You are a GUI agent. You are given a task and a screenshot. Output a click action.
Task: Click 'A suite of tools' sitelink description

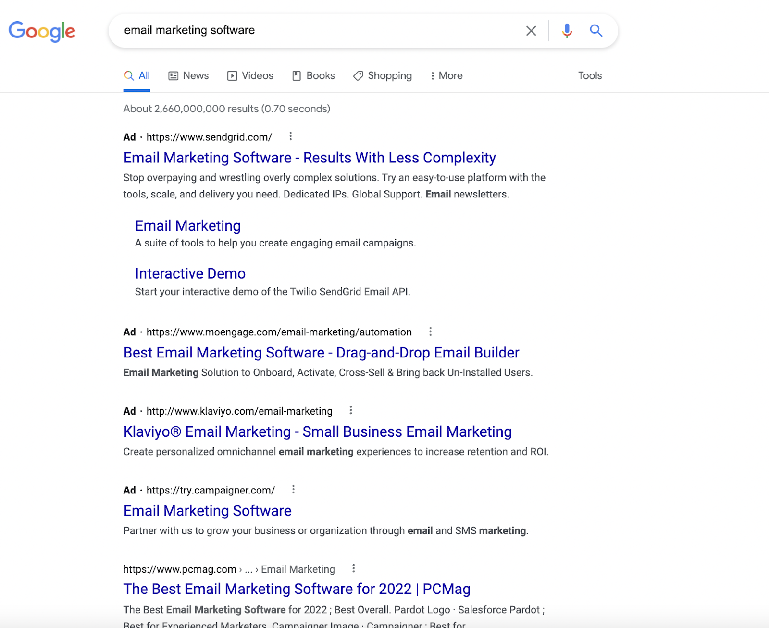[275, 243]
